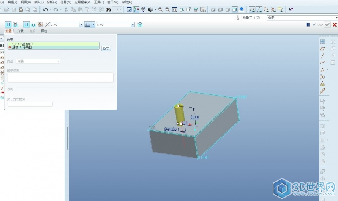Choose sketched hole profile icon

pyautogui.click(x=40, y=24)
